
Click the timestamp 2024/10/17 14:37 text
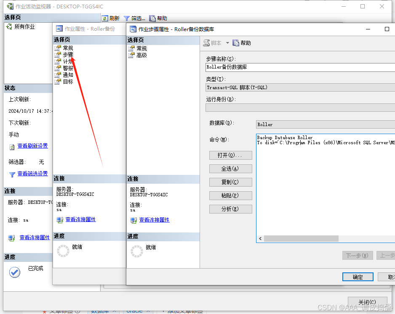coord(30,111)
